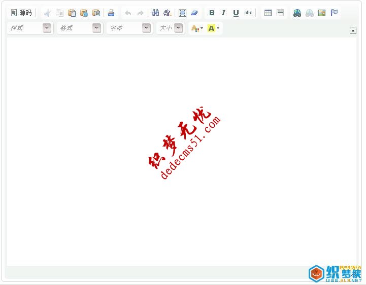Open Find with binoculars icon
Image resolution: width=366 pixels, height=285 pixels.
pos(155,13)
